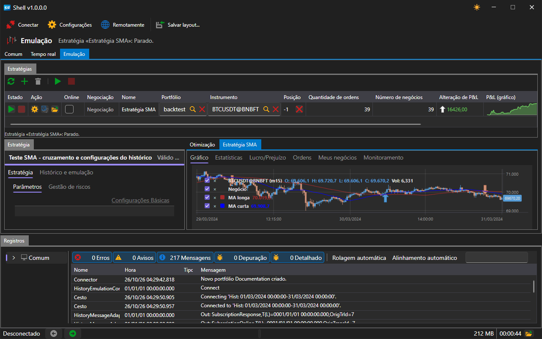The width and height of the screenshot is (542, 339).
Task: Toggle Rolagem automática in the log toolbar
Action: tap(359, 258)
